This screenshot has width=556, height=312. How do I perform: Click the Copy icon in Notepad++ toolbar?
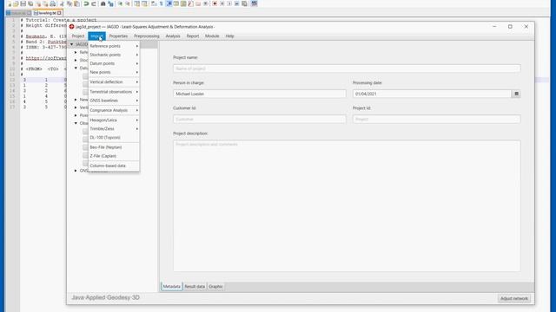coord(69,3)
